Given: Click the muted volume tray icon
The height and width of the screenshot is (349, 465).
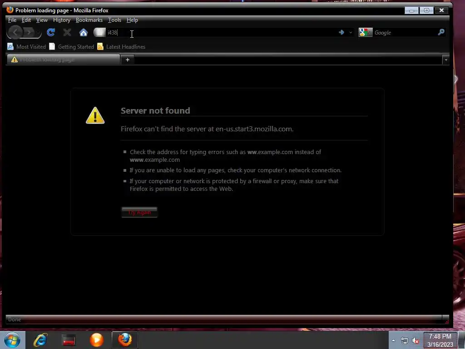Looking at the screenshot, I should click(x=416, y=341).
